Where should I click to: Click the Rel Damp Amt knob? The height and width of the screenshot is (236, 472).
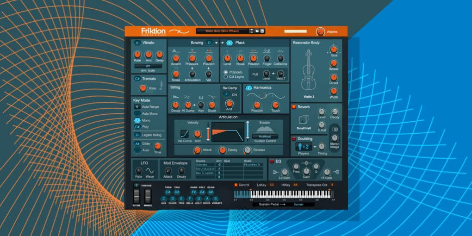[x=230, y=104]
